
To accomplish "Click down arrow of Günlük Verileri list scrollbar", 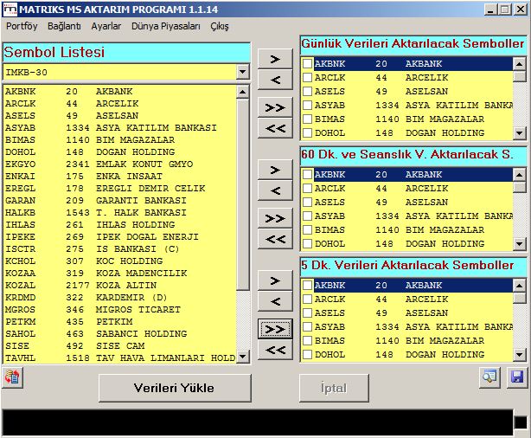I will [x=520, y=133].
